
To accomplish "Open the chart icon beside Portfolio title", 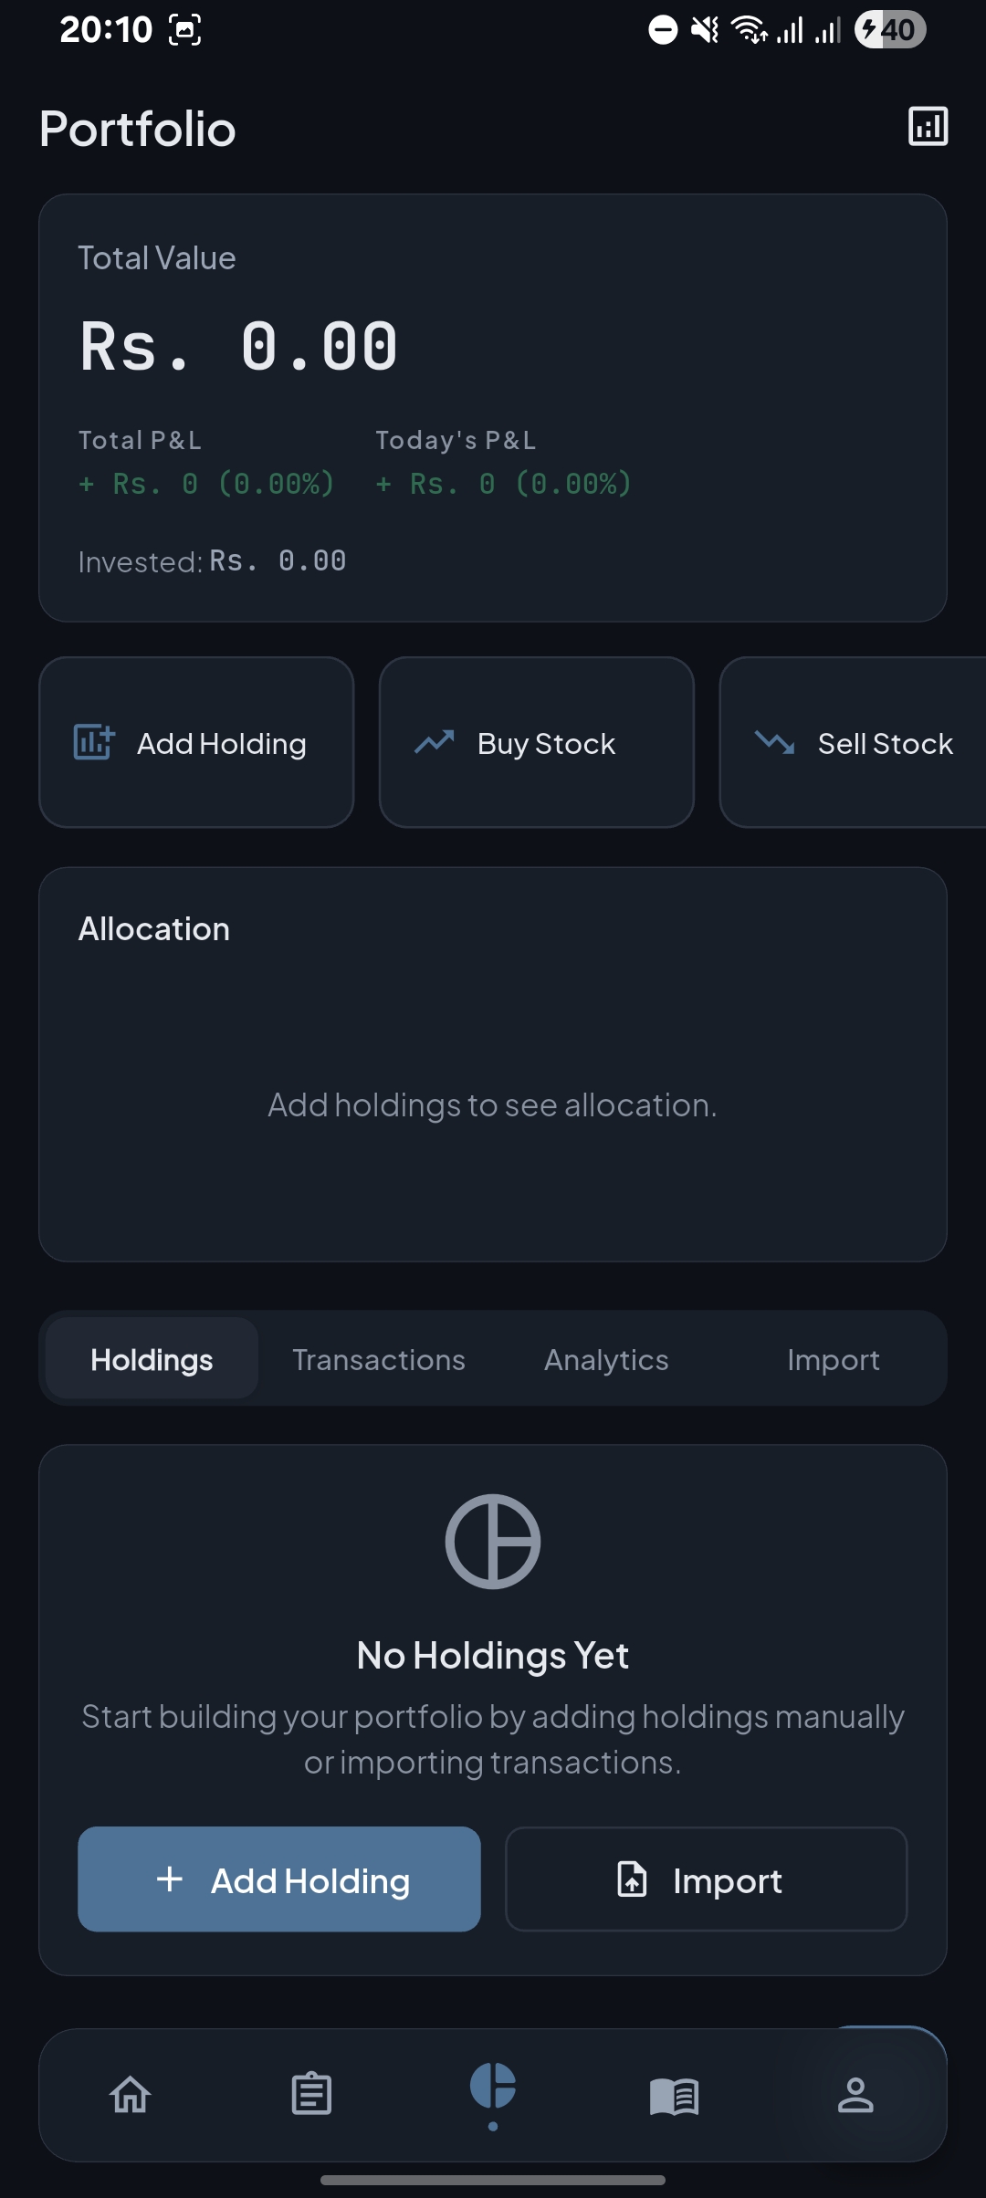I will pyautogui.click(x=928, y=126).
